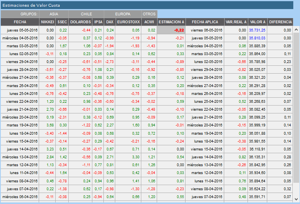300x204 pixels.
Task: Select row miércoles 04-05-2016 in FECHA
Action: pos(20,38)
